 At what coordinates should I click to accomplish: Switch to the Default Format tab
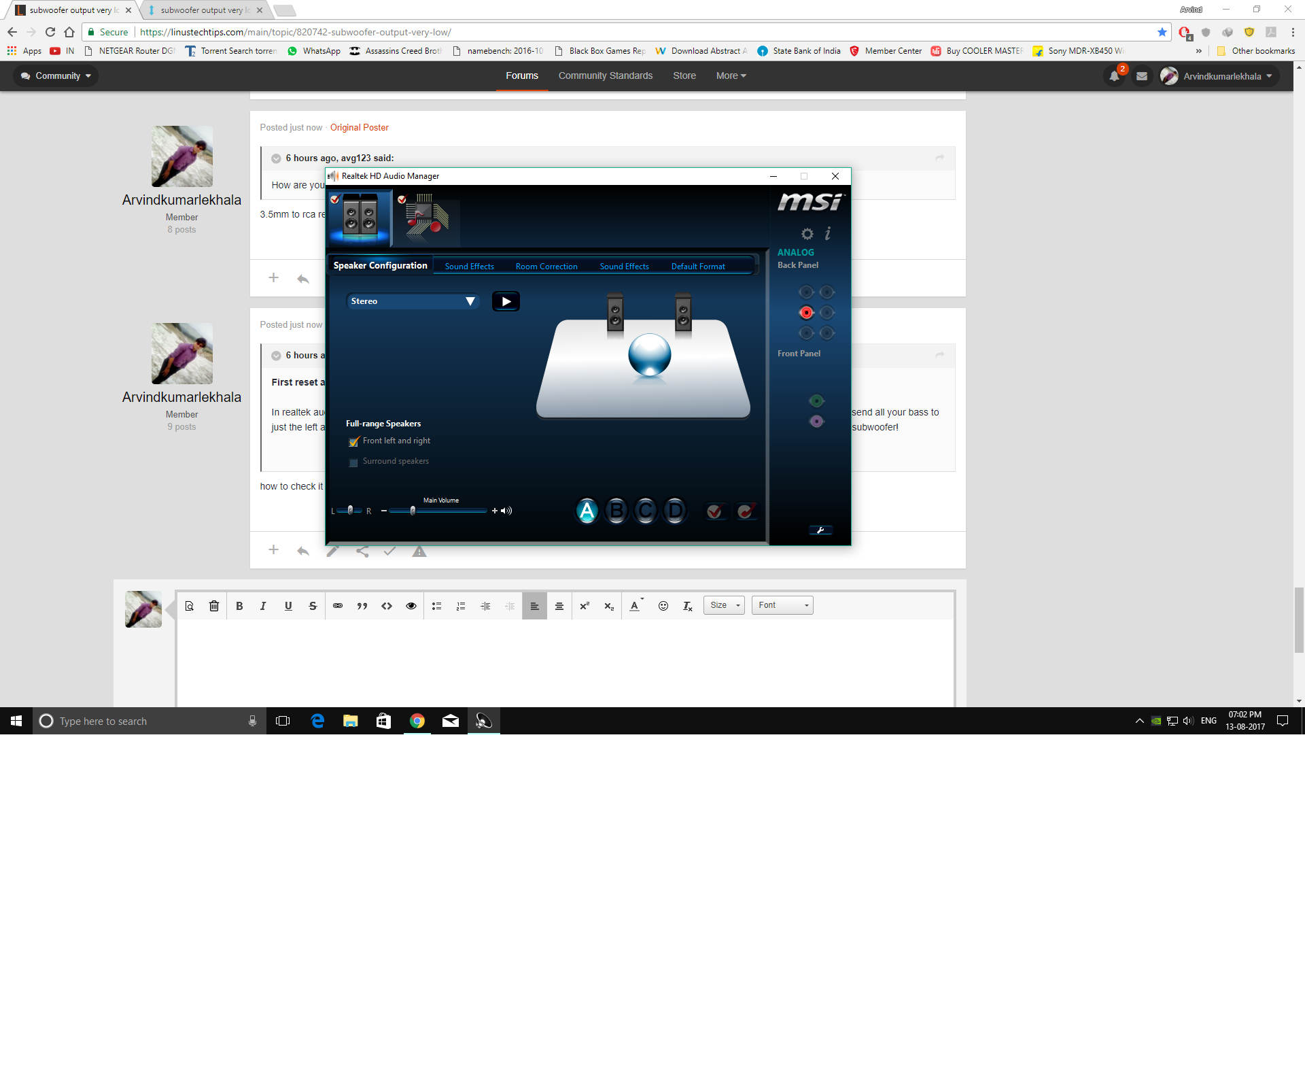pyautogui.click(x=697, y=266)
